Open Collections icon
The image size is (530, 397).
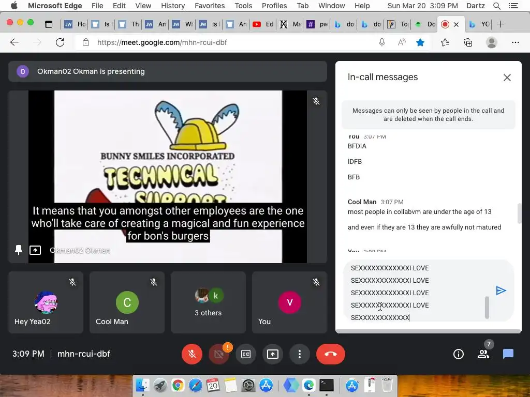[468, 42]
